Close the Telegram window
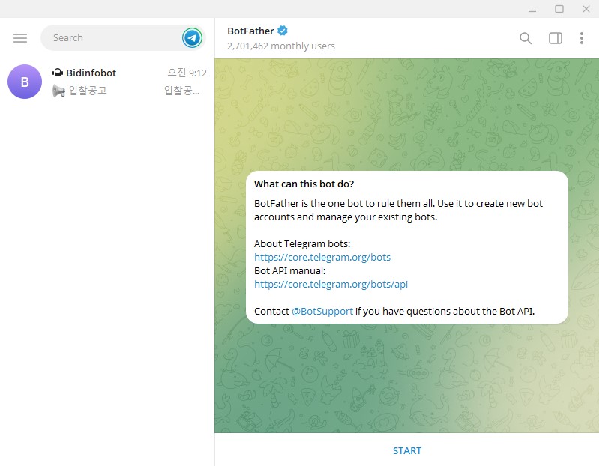This screenshot has width=599, height=466. click(x=586, y=9)
